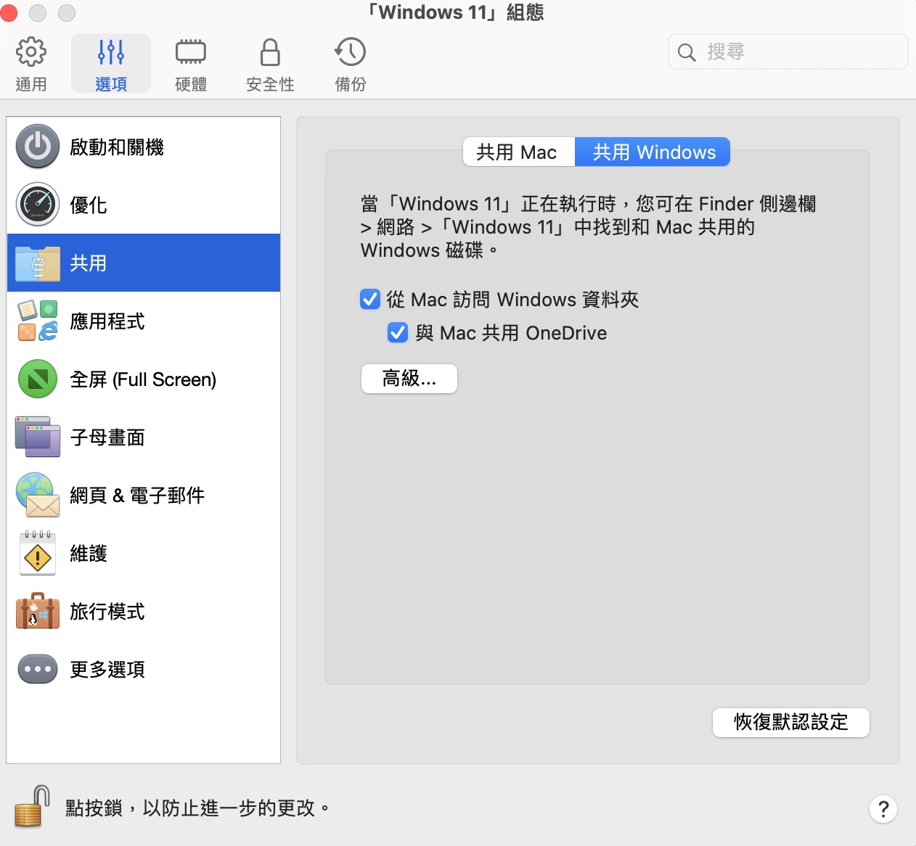Click 恢復默認設定 restore defaults button

[791, 722]
